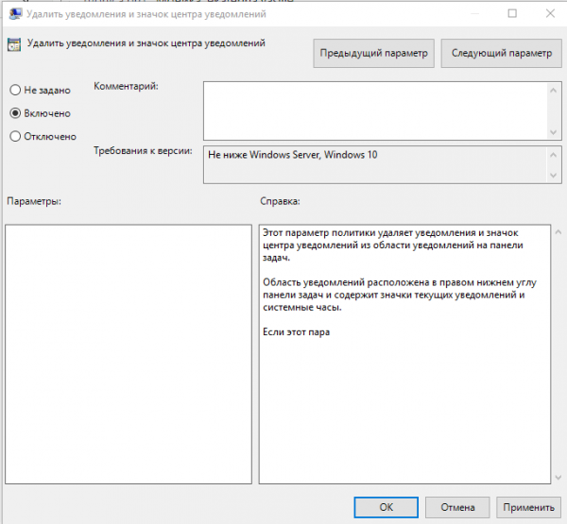Open 'Следующий параметр' policy
Viewport: 567px width, 524px height.
click(501, 53)
